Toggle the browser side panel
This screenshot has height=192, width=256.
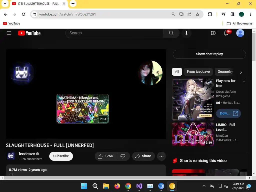tap(232, 14)
